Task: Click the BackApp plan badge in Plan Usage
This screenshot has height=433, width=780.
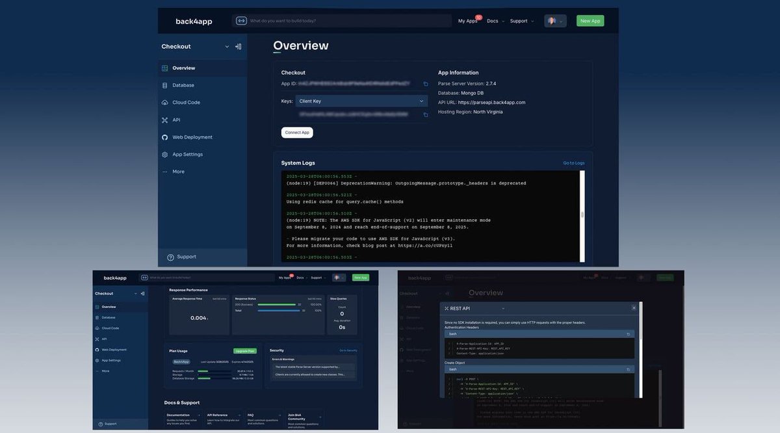Action: pos(180,361)
